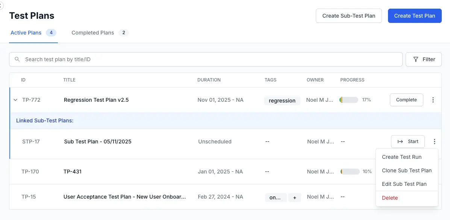Viewport: 450px width, 220px height.
Task: Click the Start arrow icon on STP-17
Action: click(400, 142)
